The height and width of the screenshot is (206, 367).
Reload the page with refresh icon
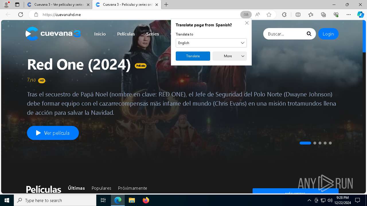[x=21, y=15]
